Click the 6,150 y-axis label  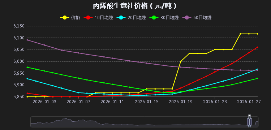tap(19, 26)
